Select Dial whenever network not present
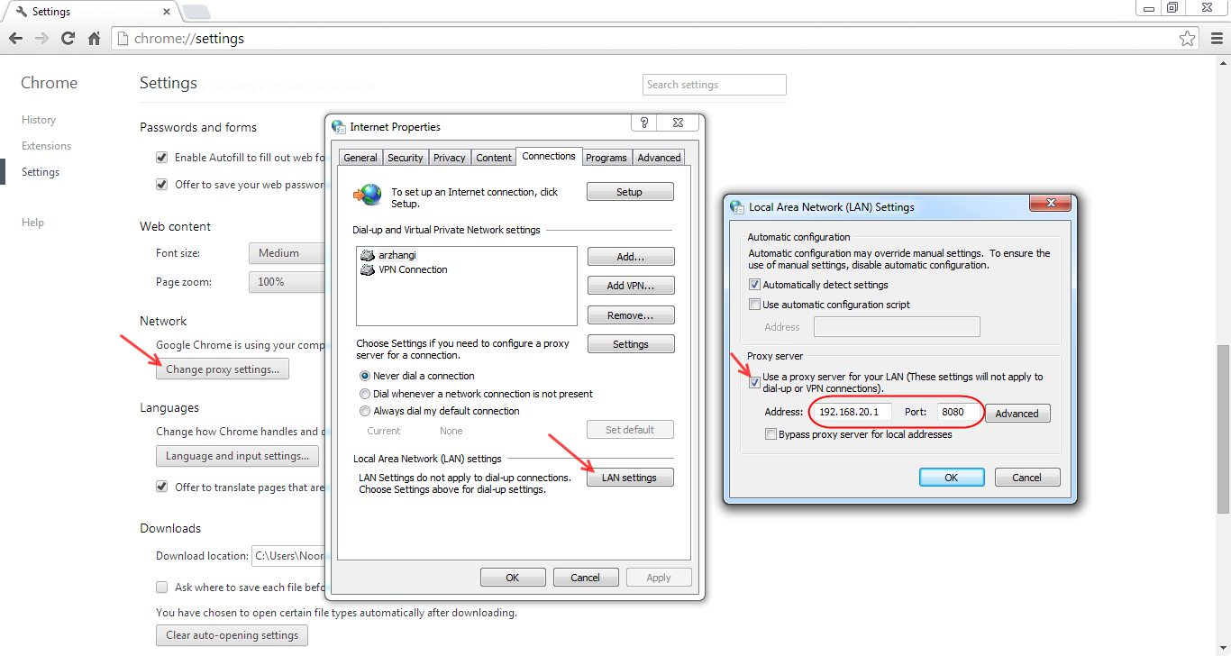 pos(365,394)
